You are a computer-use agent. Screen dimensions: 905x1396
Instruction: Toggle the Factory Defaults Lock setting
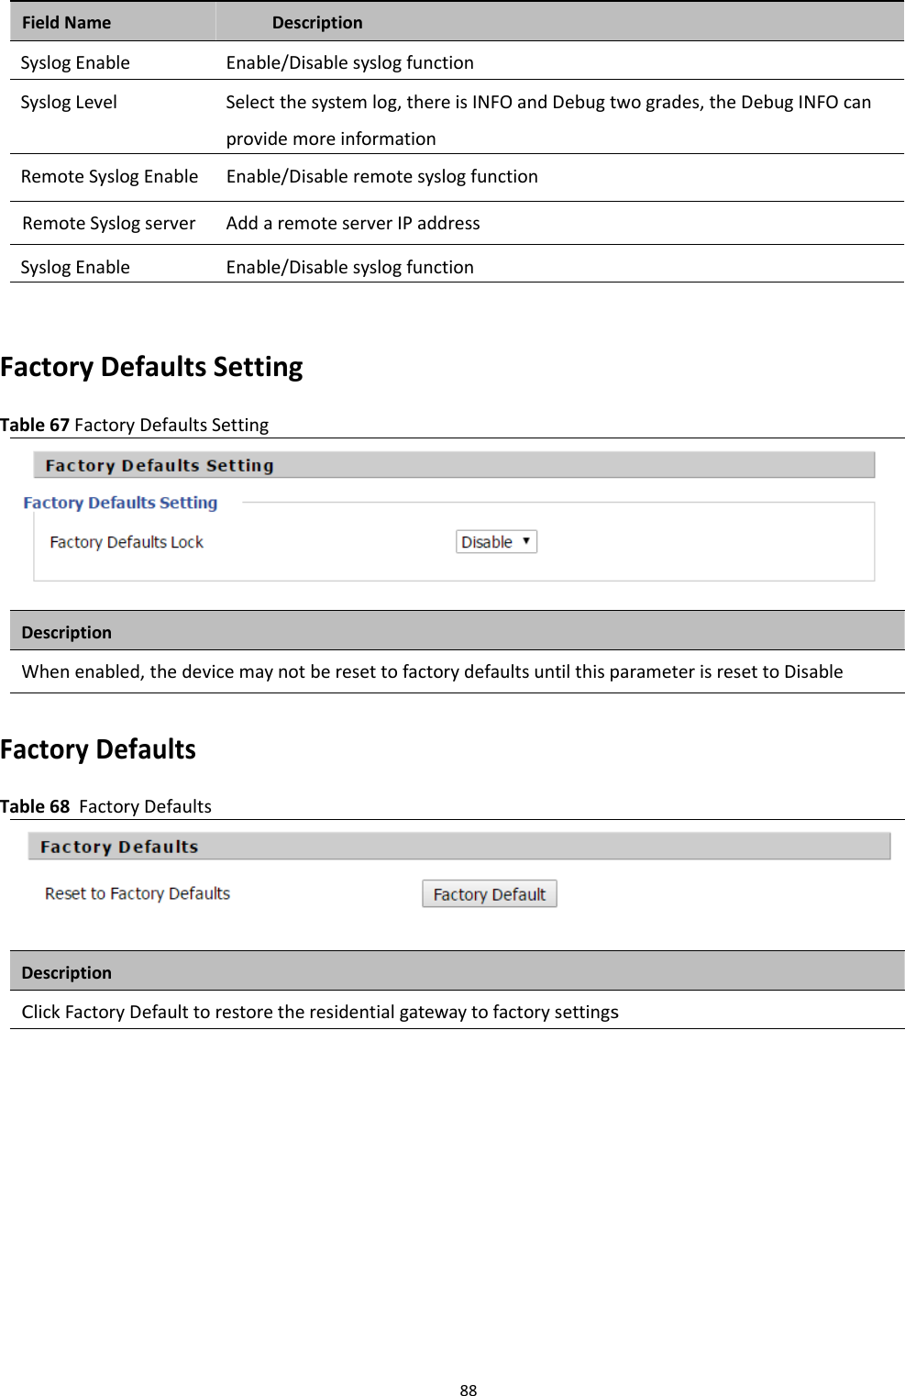(495, 542)
